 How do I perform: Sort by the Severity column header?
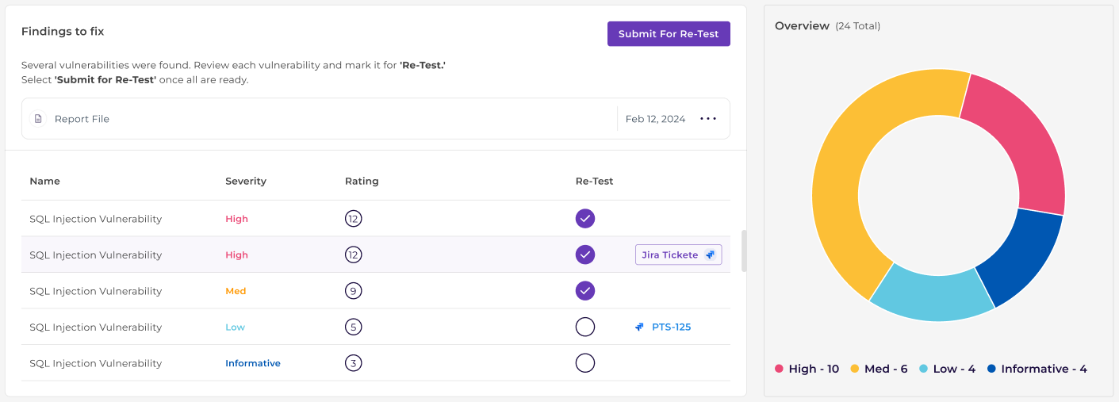246,181
